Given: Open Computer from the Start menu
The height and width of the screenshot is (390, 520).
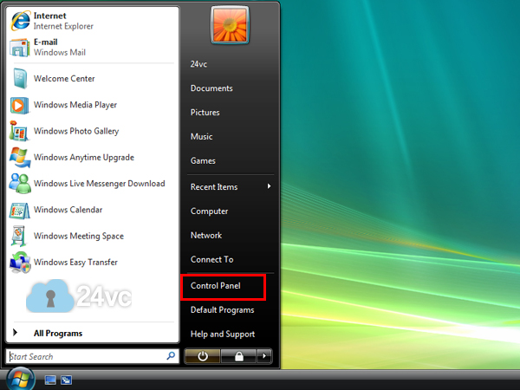Looking at the screenshot, I should pyautogui.click(x=209, y=211).
